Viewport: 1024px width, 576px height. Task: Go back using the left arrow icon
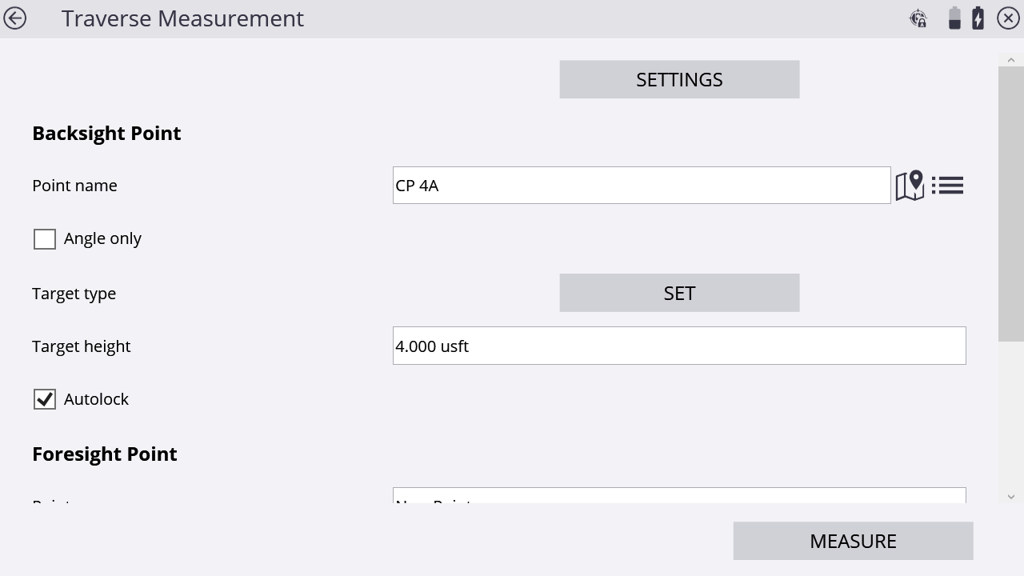tap(14, 18)
